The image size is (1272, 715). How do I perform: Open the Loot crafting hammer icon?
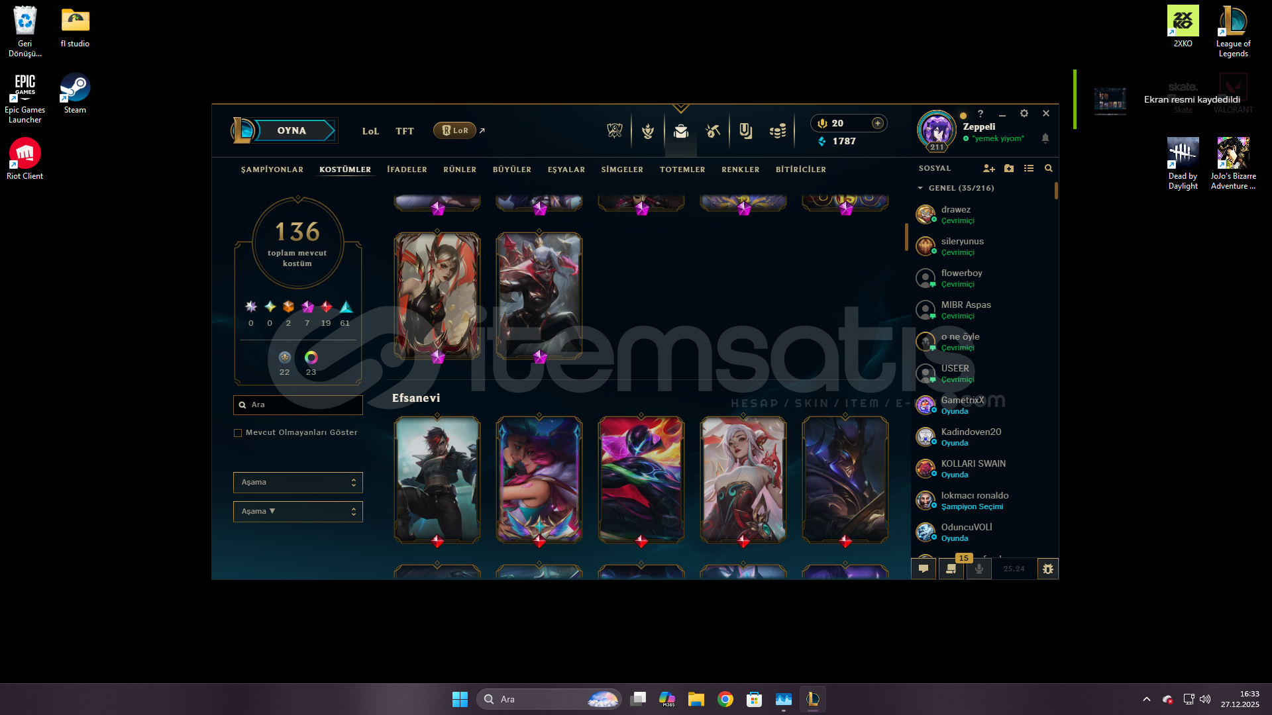click(713, 131)
